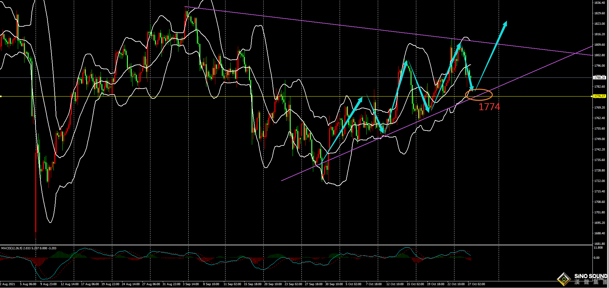Screen dimensions: 609x288
Task: Select the yellow 1776.27 price tag
Action: tap(599, 96)
